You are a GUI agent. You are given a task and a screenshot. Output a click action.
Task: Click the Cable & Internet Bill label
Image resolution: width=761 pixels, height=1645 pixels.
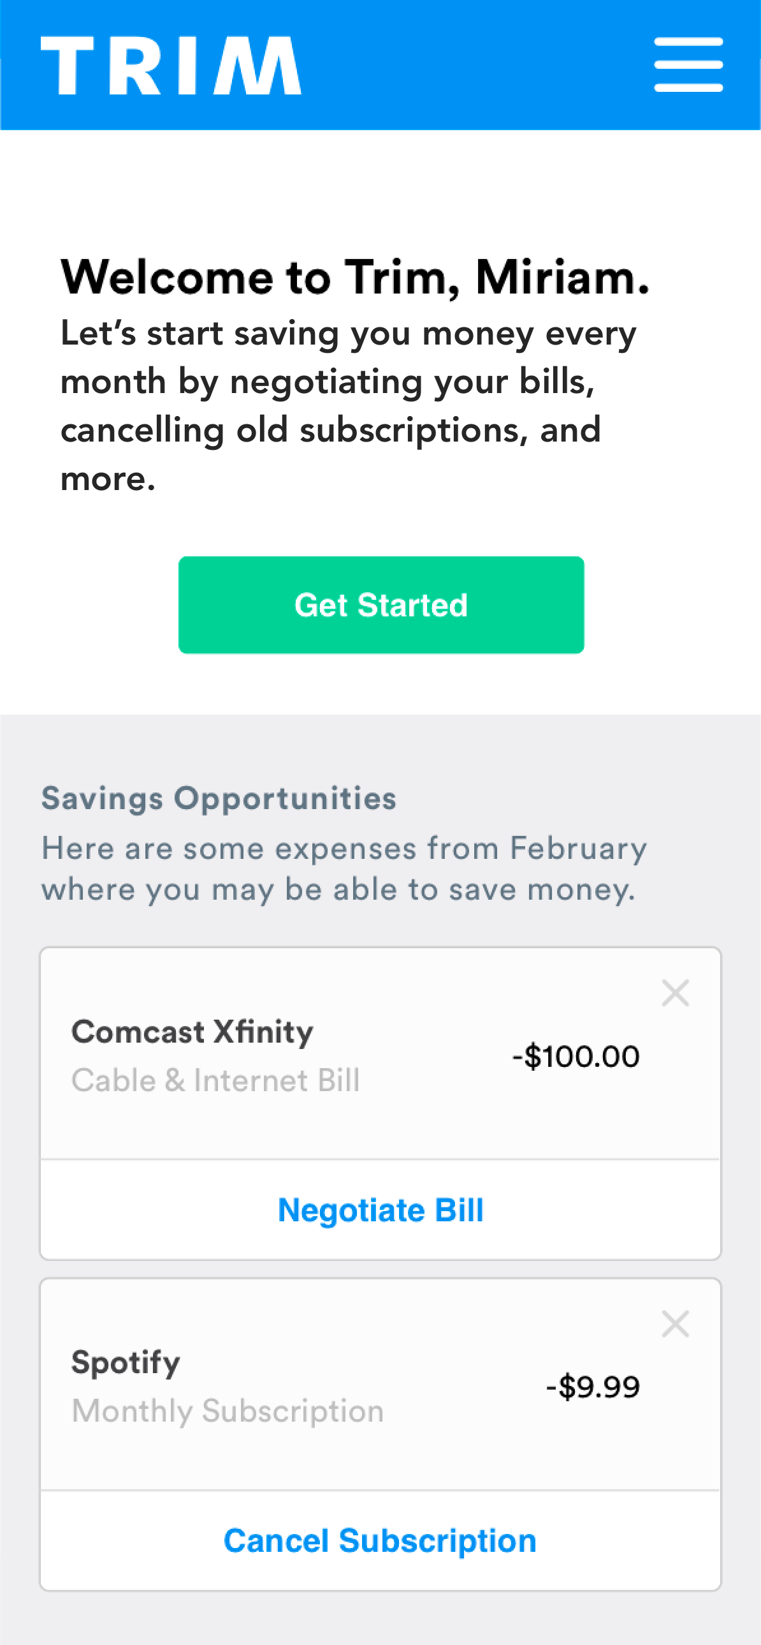click(215, 1080)
